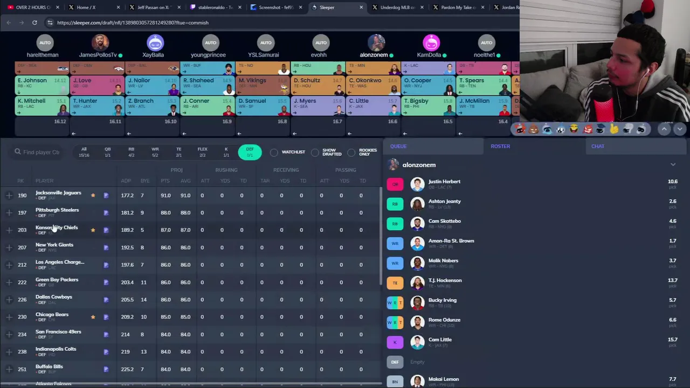Sort table by ADP column
This screenshot has height=388, width=690.
click(x=126, y=181)
